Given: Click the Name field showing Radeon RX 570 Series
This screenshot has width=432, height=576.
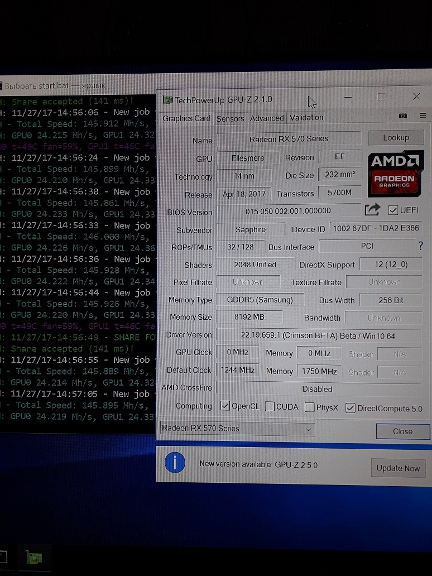Looking at the screenshot, I should tap(289, 139).
